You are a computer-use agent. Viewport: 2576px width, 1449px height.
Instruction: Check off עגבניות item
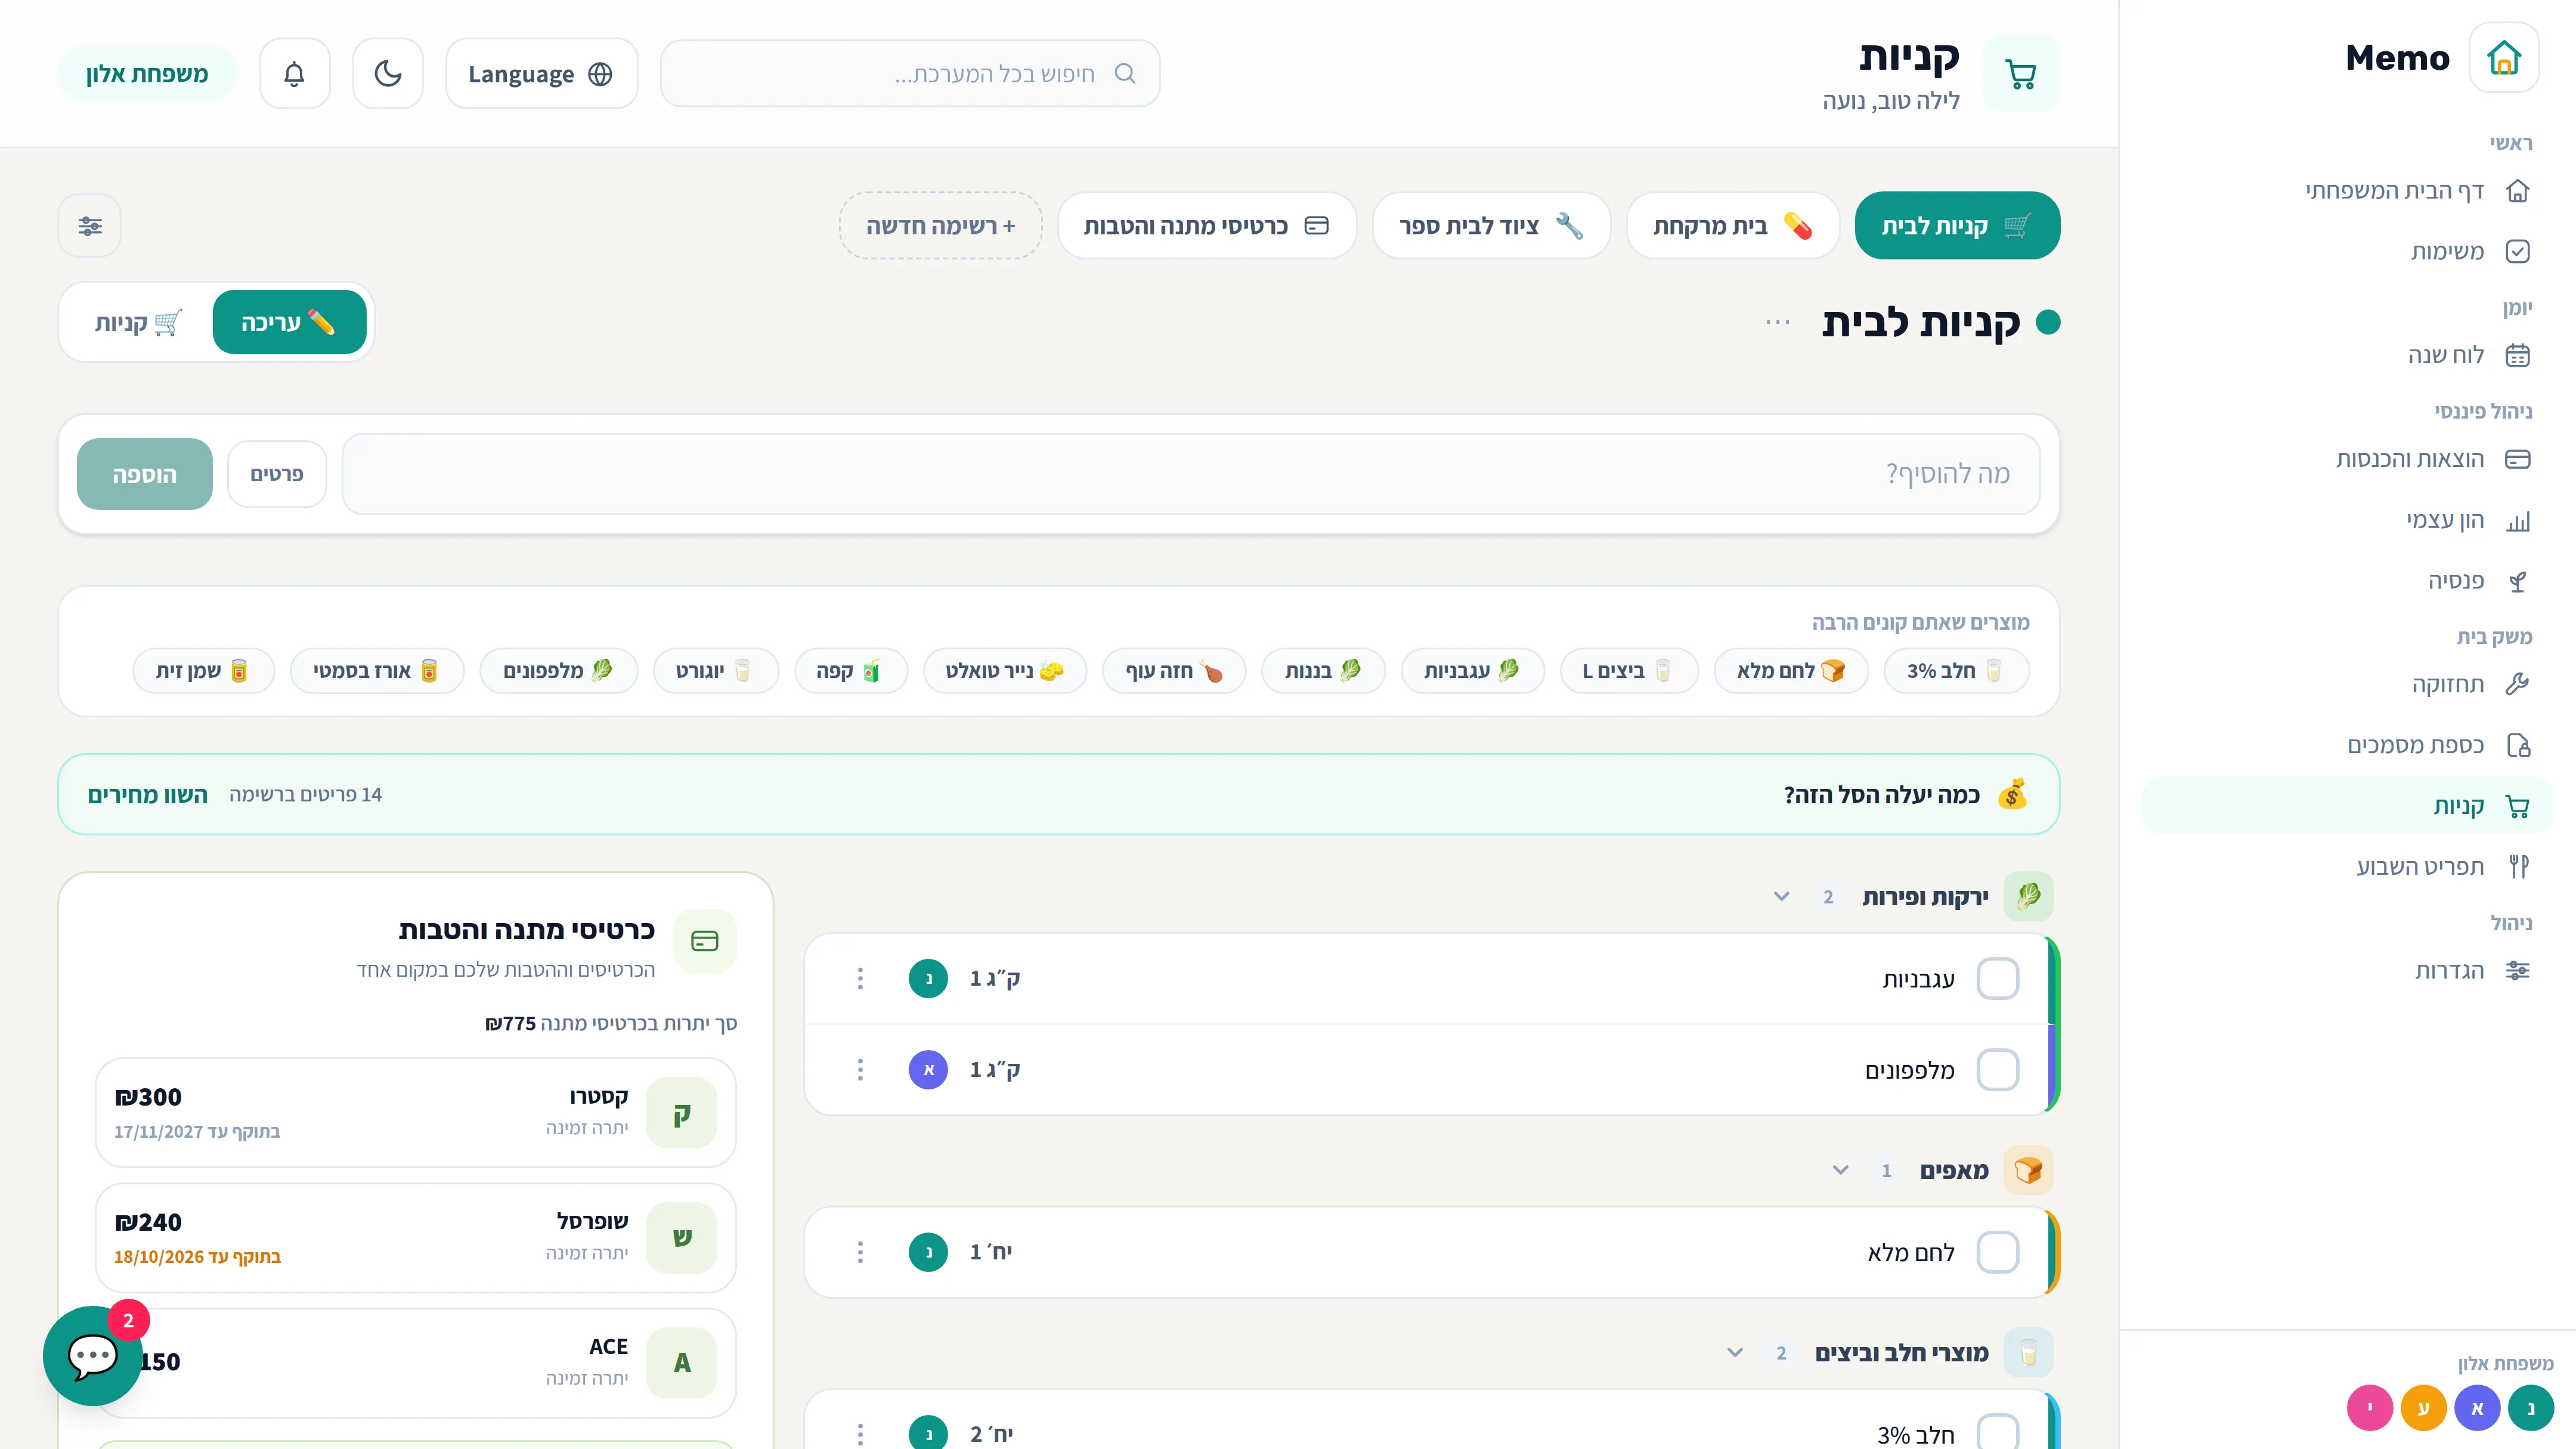tap(1998, 978)
